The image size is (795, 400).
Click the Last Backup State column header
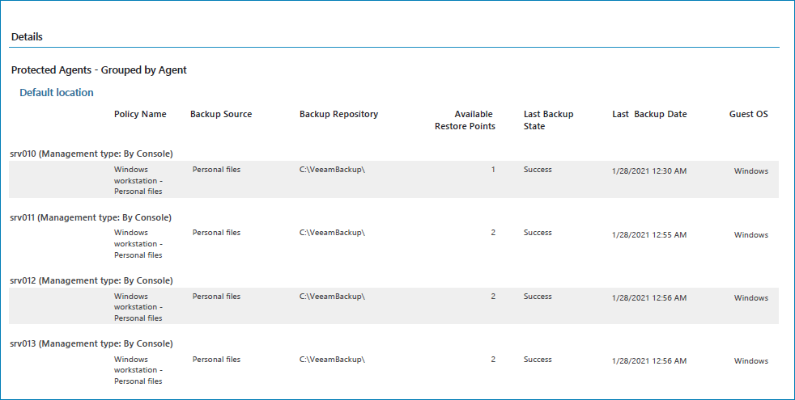tap(548, 120)
